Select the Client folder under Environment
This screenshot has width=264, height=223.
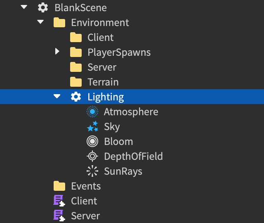[x=100, y=38]
